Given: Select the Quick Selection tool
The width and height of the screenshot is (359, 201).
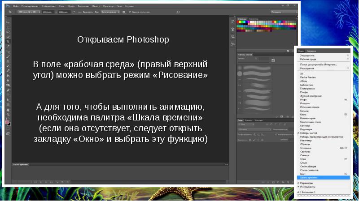Looking at the screenshot, I should point(8,37).
